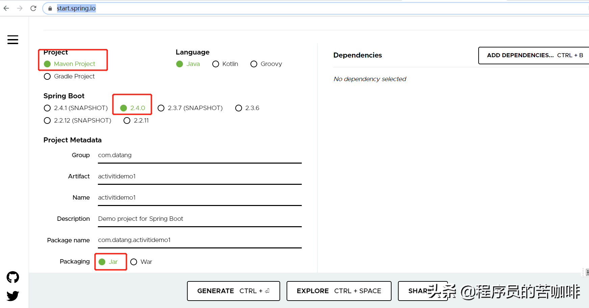Click the Language heading

pos(193,52)
